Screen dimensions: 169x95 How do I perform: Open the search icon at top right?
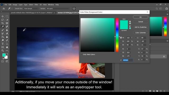[157, 9]
